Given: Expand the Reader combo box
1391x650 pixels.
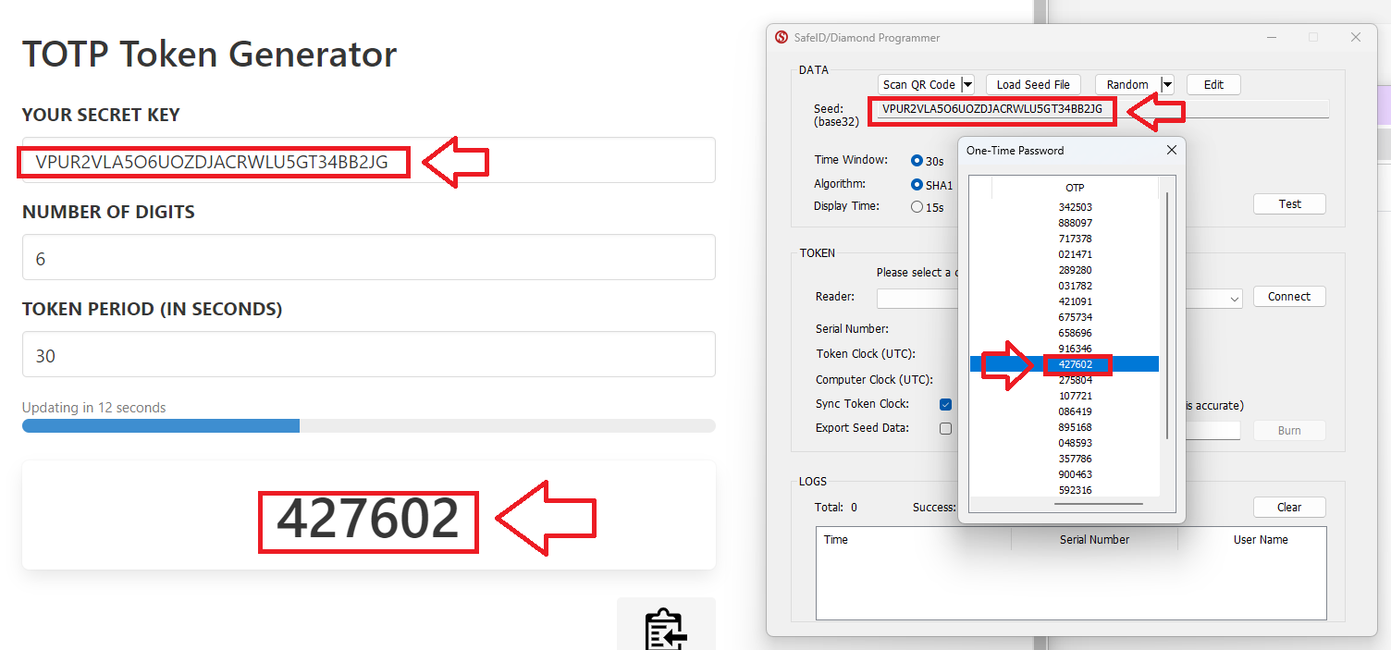Looking at the screenshot, I should (x=1234, y=299).
